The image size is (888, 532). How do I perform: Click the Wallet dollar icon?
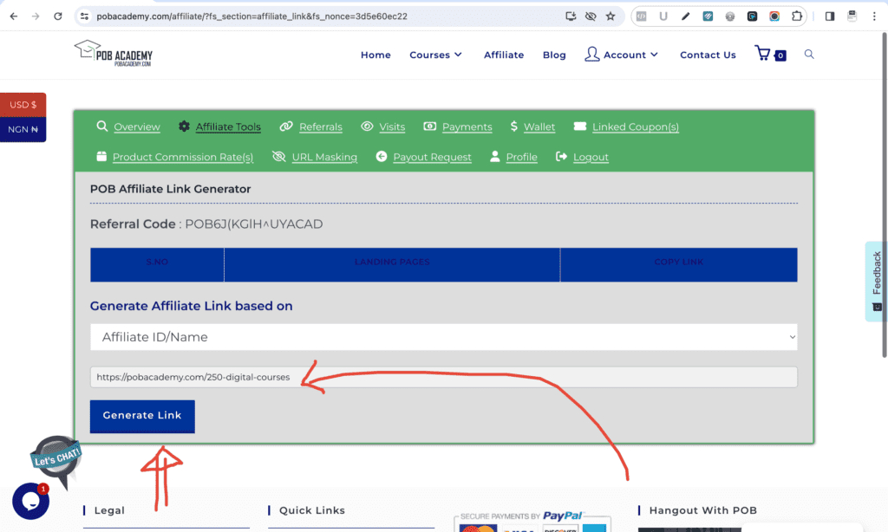click(513, 127)
